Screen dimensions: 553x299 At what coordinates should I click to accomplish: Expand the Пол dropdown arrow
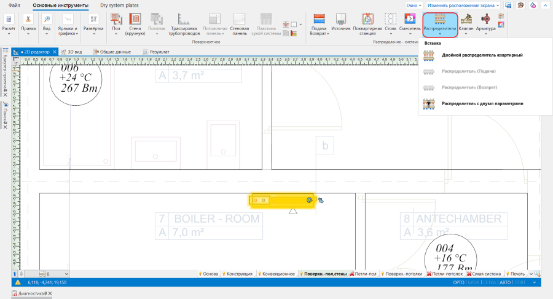[116, 34]
